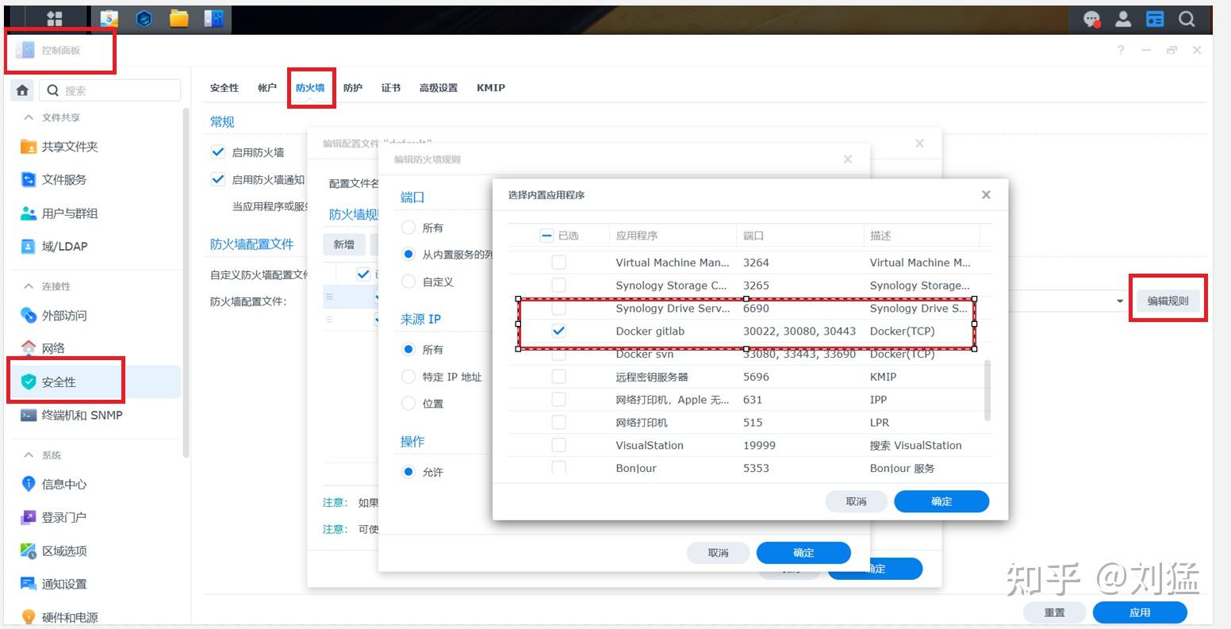Open the firewall profile dropdown arrow
Image resolution: width=1231 pixels, height=629 pixels.
pos(1120,301)
